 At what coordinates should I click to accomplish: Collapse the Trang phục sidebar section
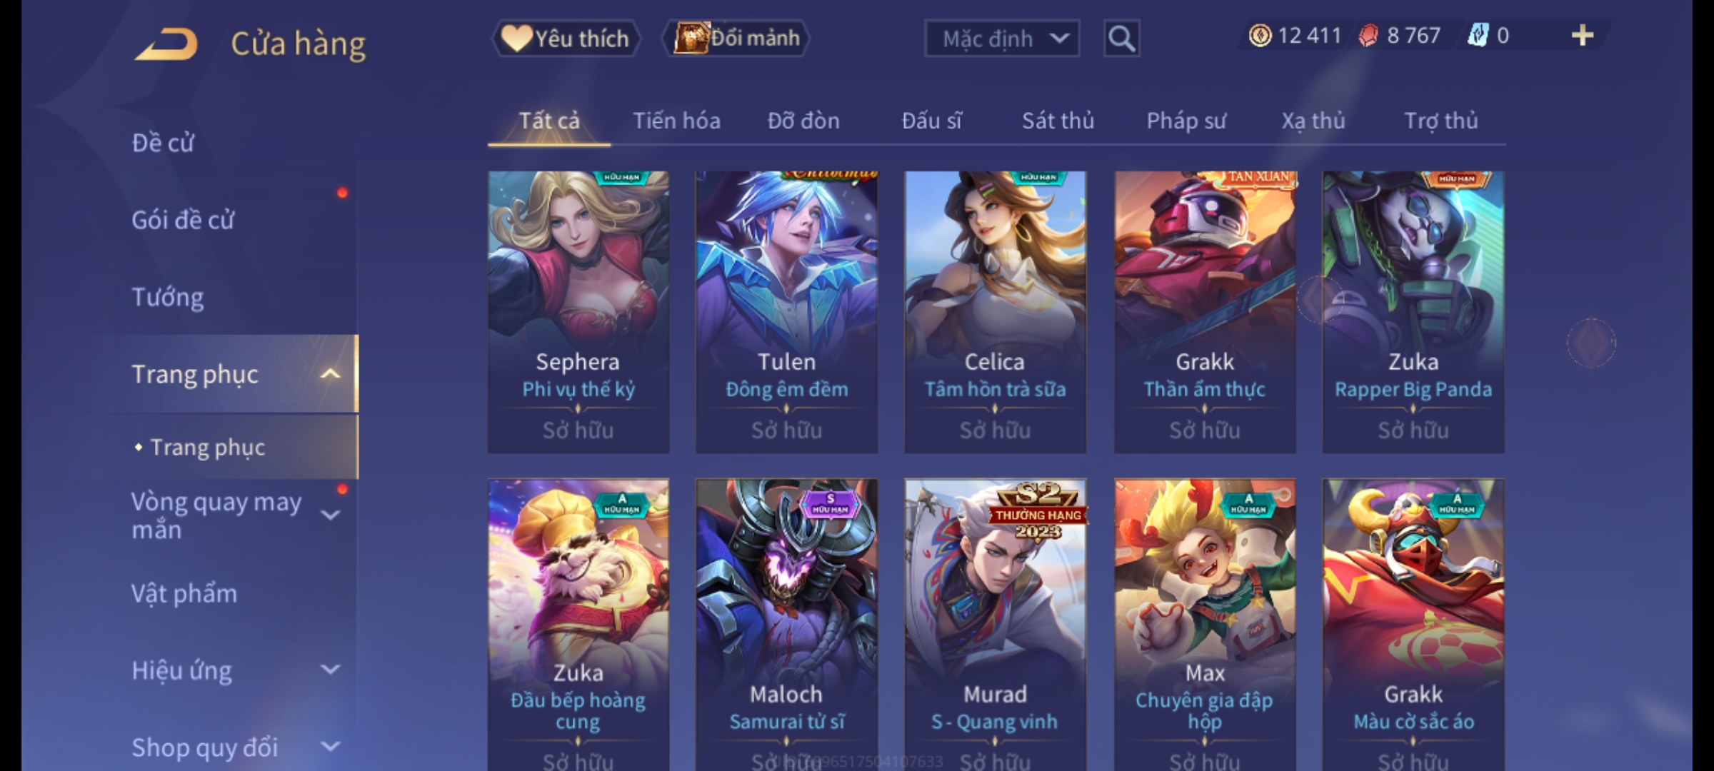pyautogui.click(x=330, y=374)
